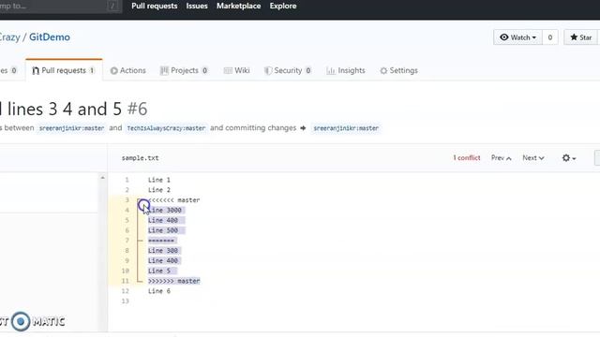Click the 'Line 1' text

click(x=159, y=180)
